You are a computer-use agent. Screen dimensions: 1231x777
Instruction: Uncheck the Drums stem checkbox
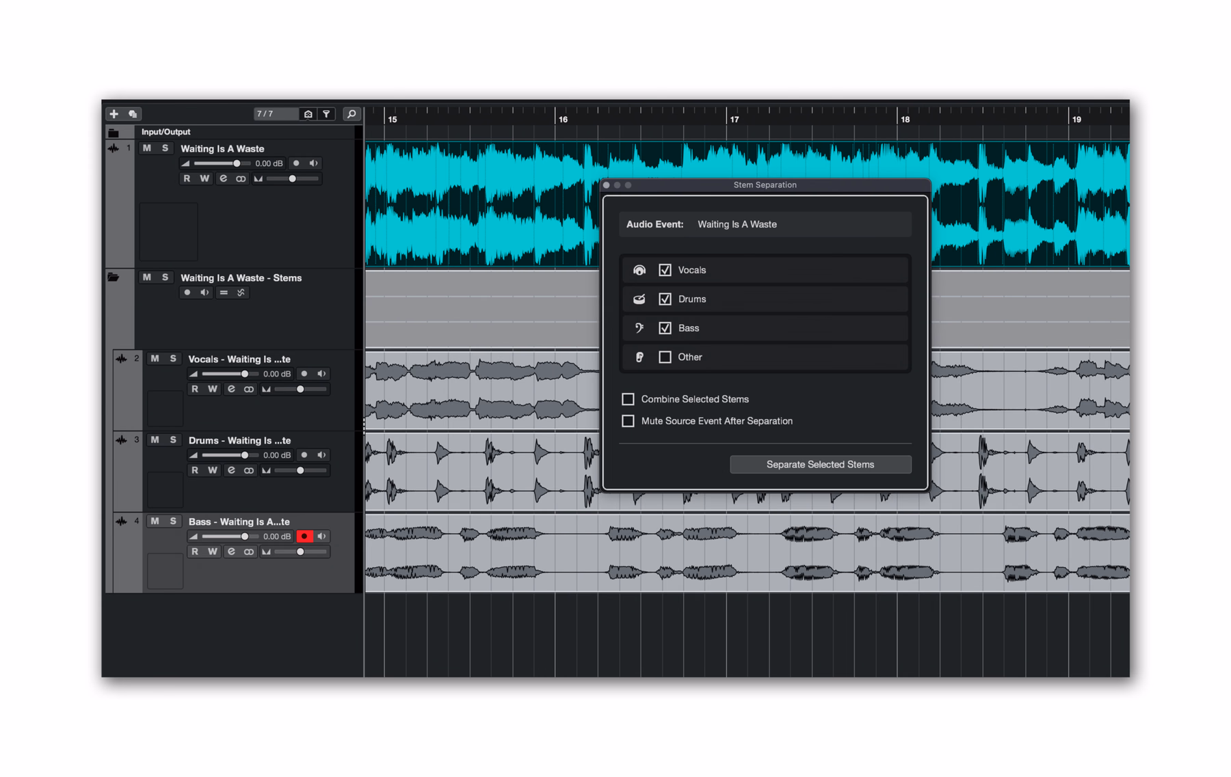(665, 299)
